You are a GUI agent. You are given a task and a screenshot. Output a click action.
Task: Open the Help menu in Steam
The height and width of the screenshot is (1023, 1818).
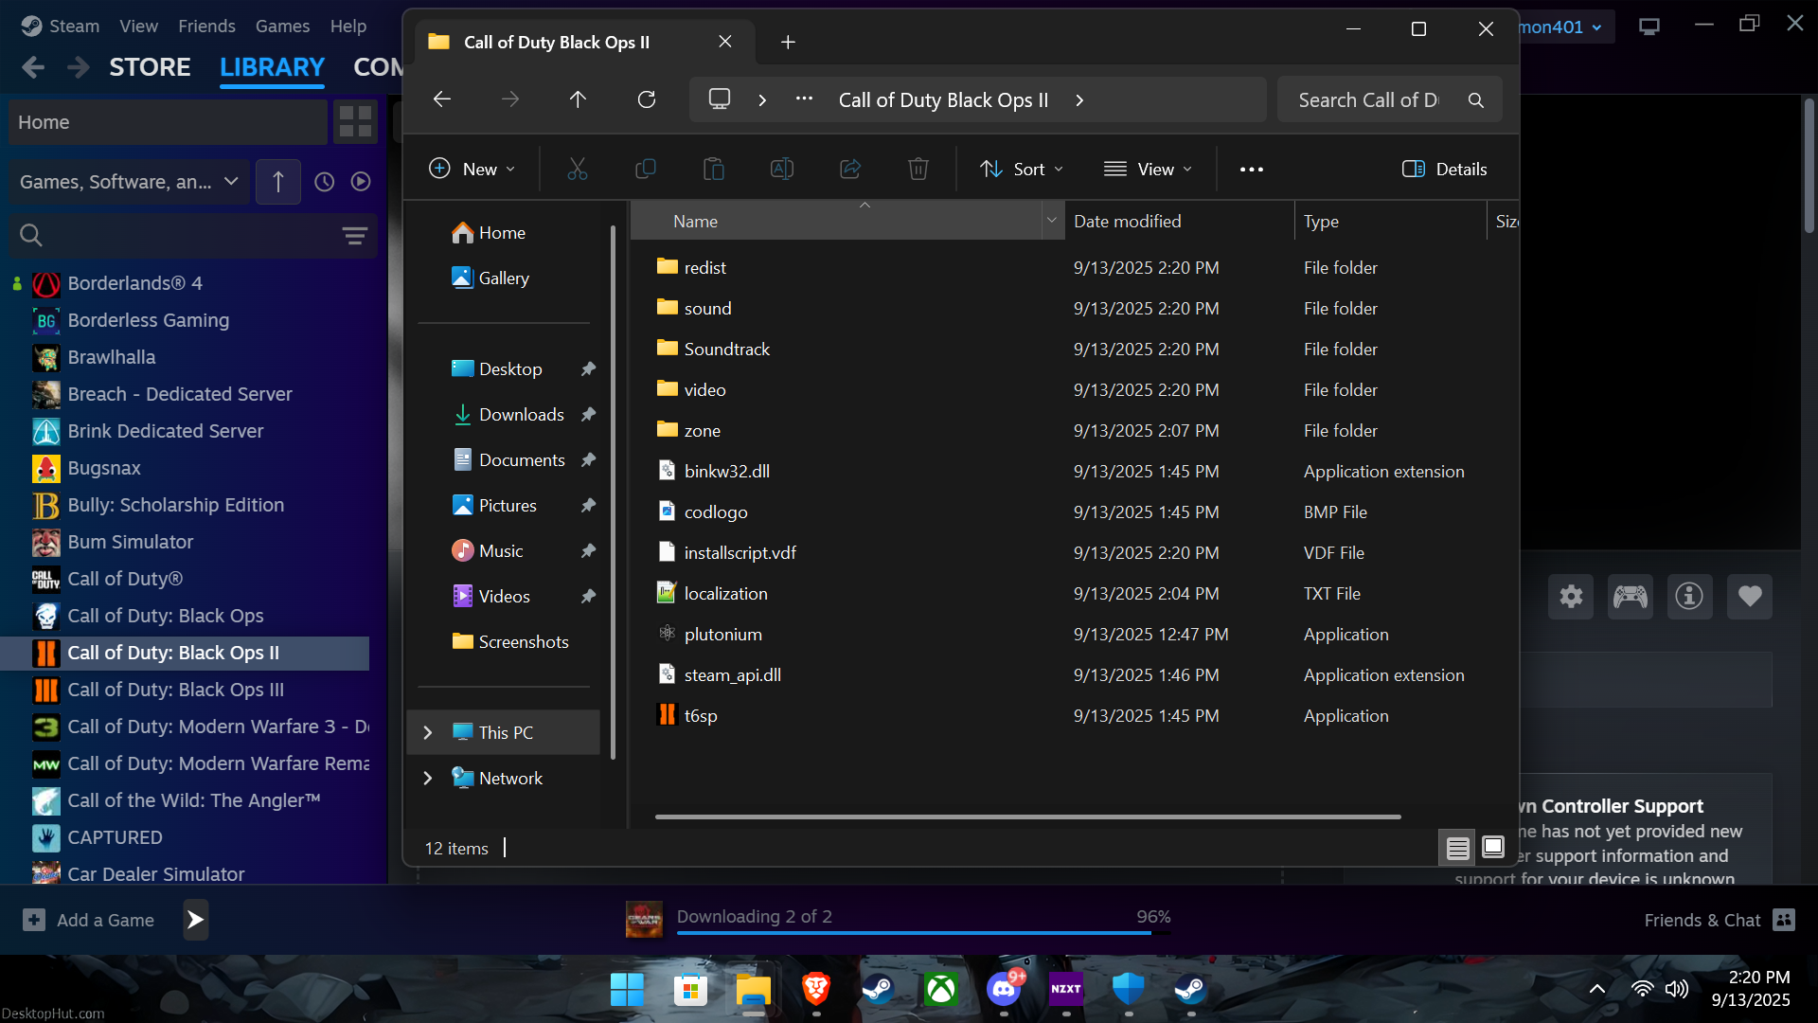[348, 27]
